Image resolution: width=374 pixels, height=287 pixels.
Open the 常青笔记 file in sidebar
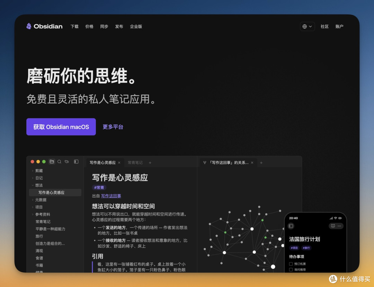43,222
